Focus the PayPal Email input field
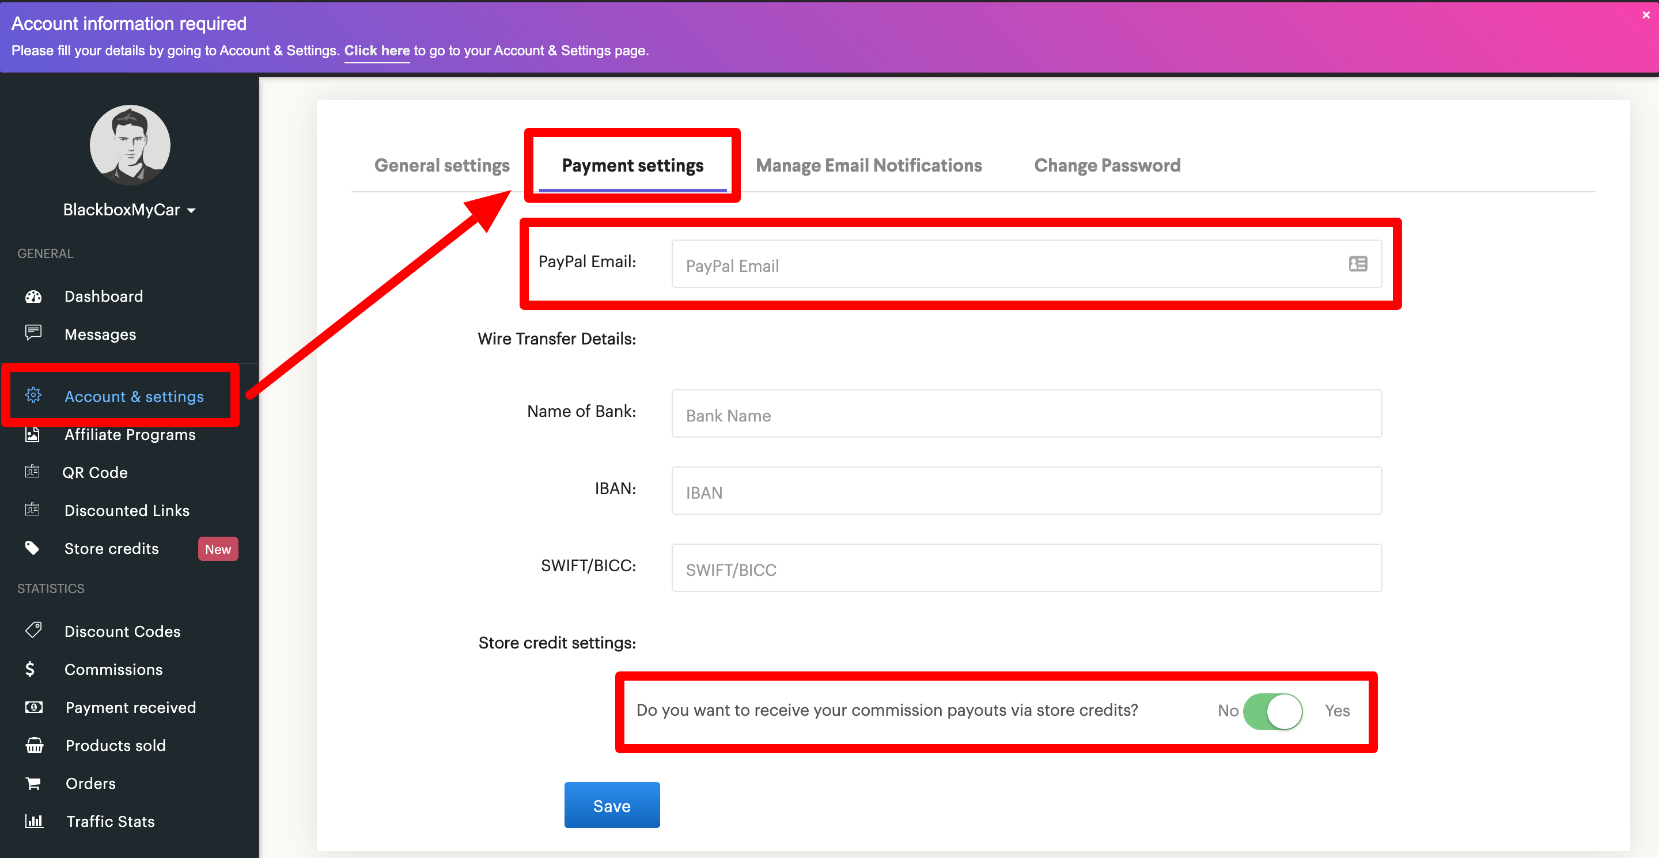The height and width of the screenshot is (858, 1659). tap(1027, 264)
